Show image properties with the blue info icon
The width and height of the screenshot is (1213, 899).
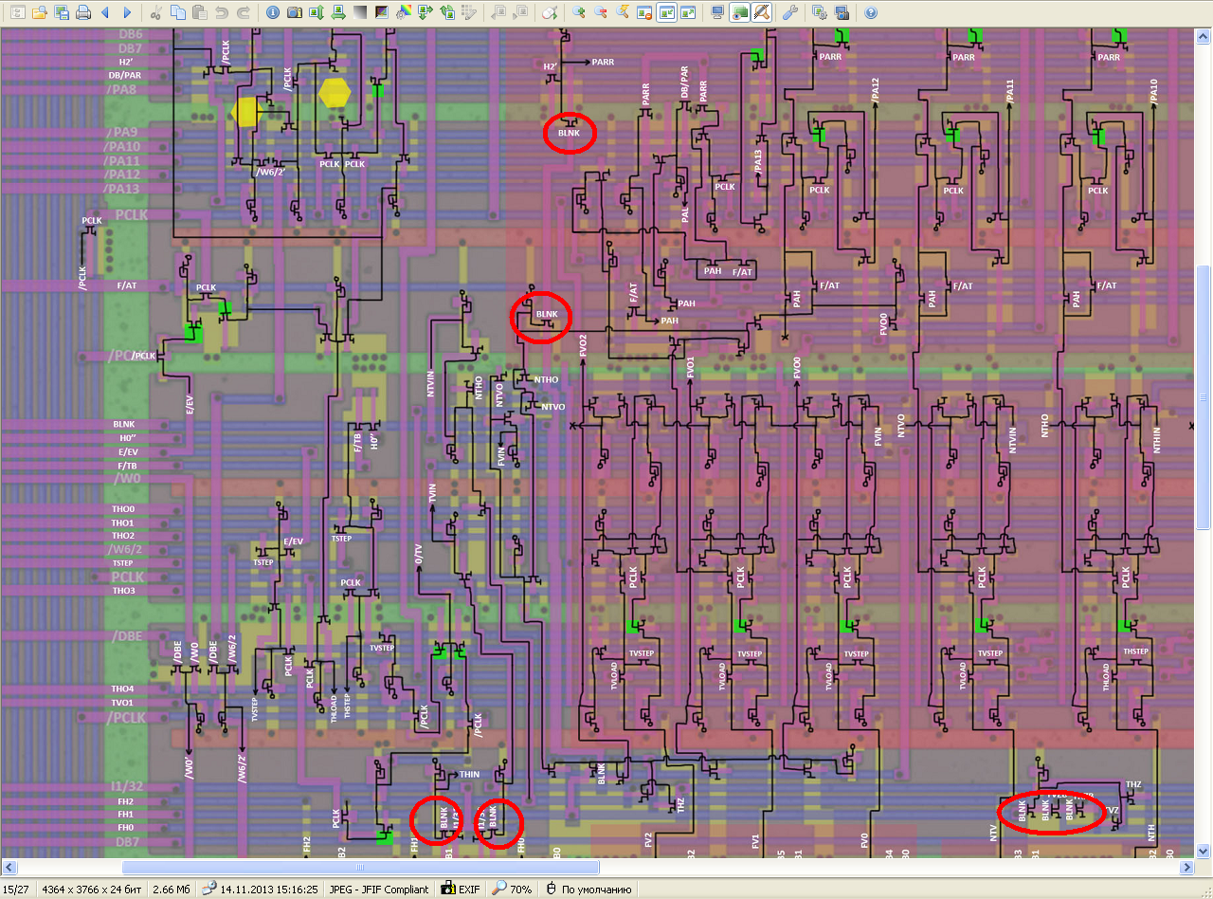(273, 13)
